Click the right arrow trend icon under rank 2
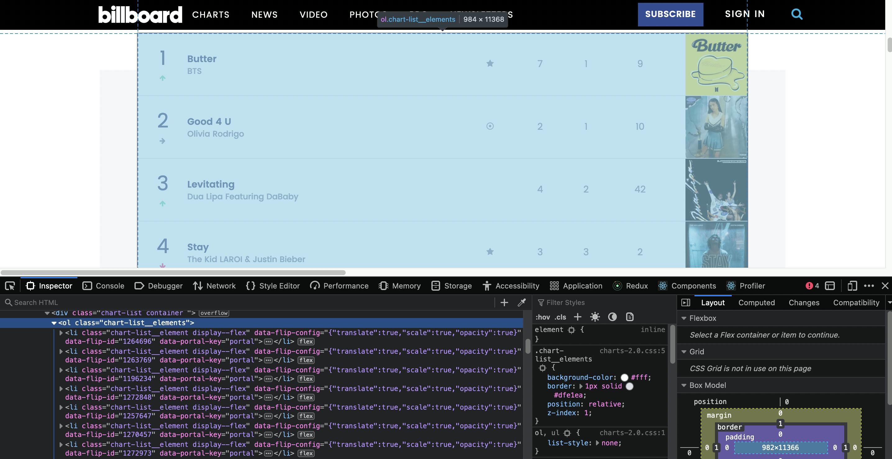 tap(162, 141)
